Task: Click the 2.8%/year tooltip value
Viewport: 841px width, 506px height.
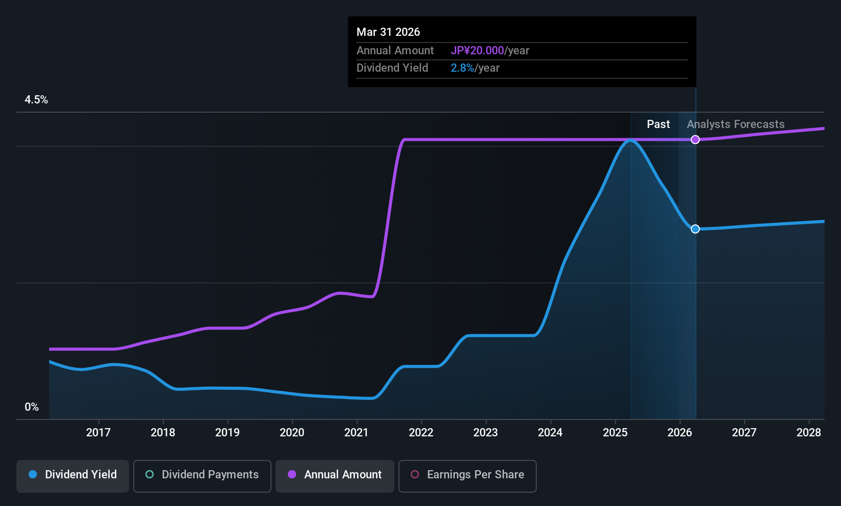Action: 475,68
